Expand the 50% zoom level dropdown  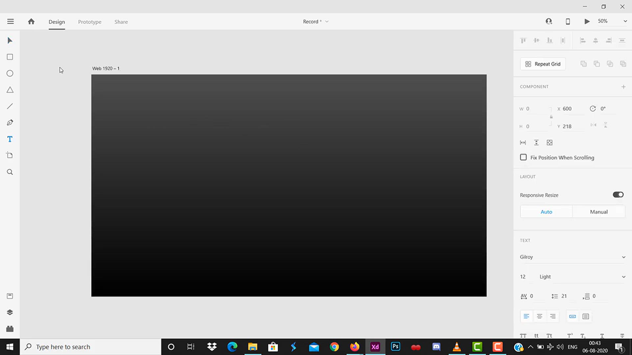[x=625, y=21]
